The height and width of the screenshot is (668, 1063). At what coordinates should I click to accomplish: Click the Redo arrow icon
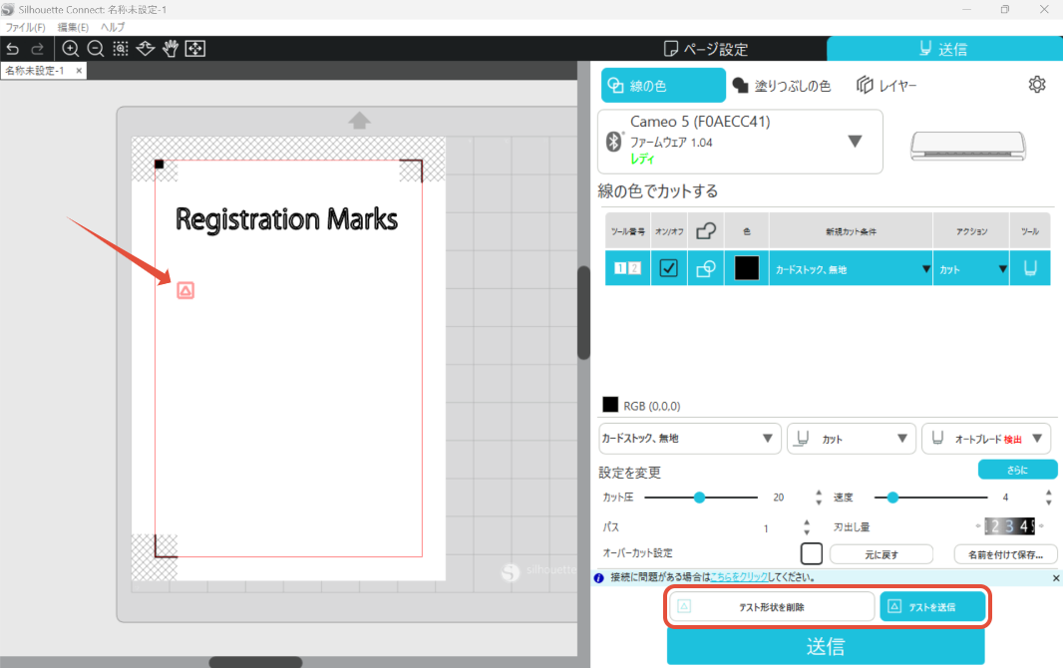38,49
